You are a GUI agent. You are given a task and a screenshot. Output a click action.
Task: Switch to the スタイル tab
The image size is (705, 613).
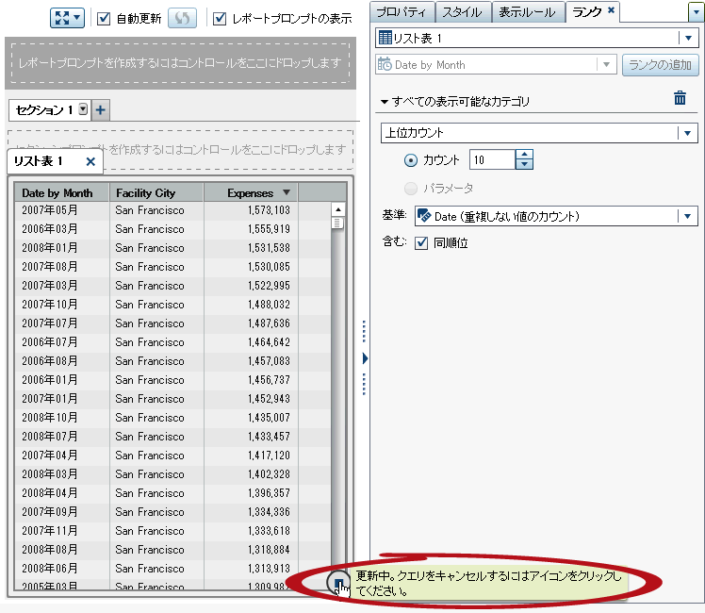[x=462, y=12]
